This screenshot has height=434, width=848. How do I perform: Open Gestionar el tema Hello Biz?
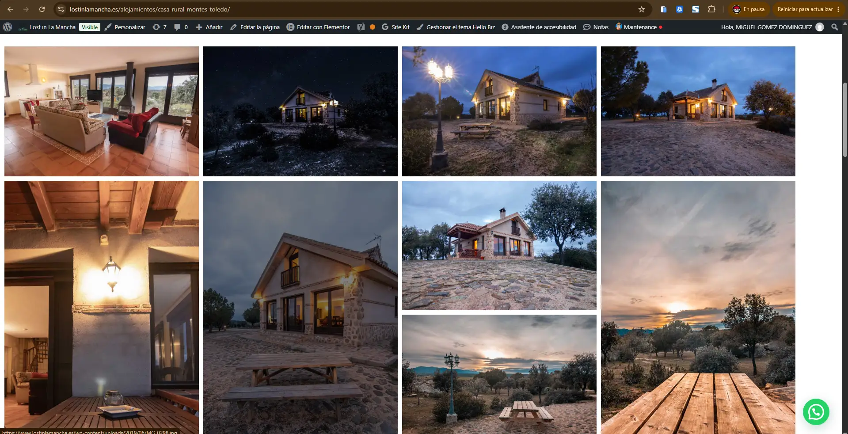(x=456, y=27)
